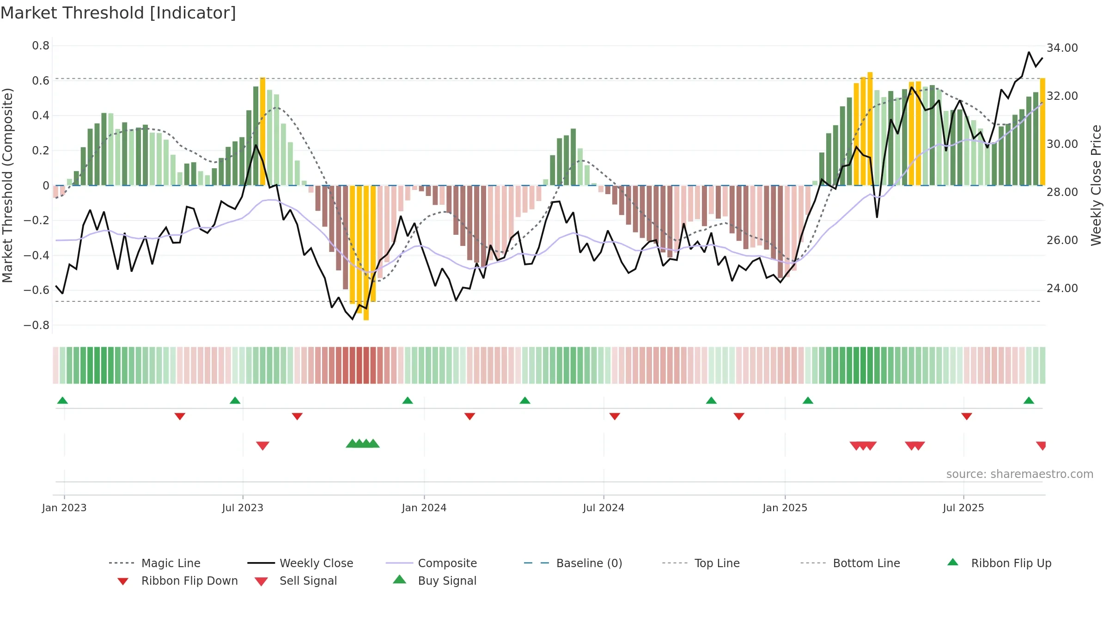
Task: Toggle the Ribbon Flip Up legend entry
Action: click(999, 563)
